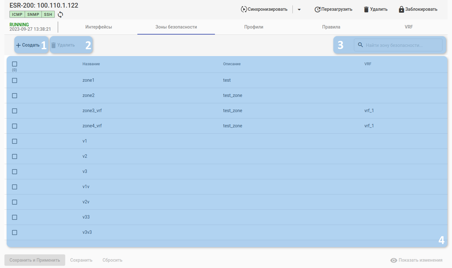Viewport: 452px width, 268px height.
Task: Click the v2 zone name
Action: (85, 156)
